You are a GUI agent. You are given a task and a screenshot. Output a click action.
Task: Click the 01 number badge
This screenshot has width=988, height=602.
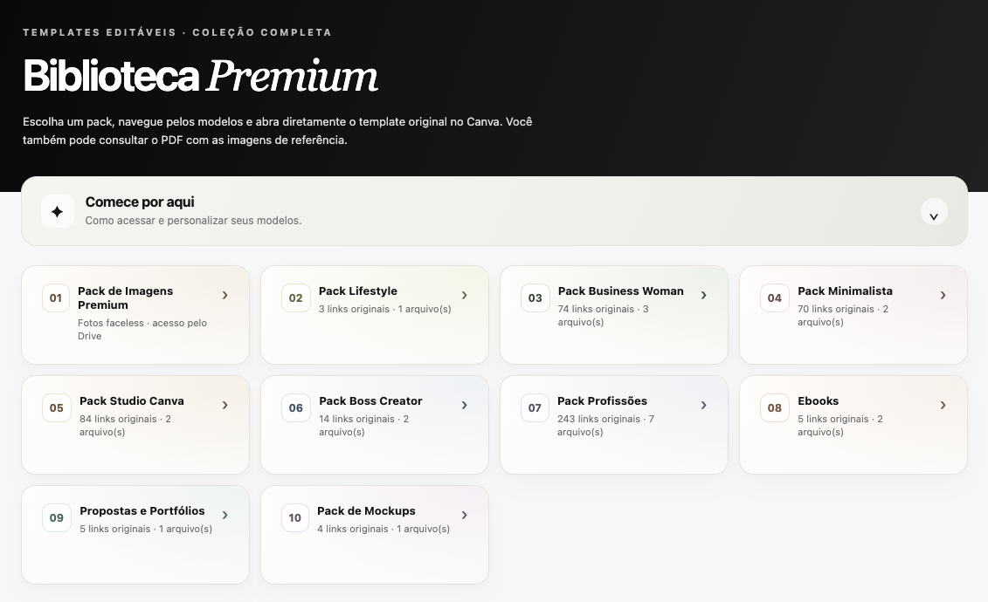click(56, 298)
